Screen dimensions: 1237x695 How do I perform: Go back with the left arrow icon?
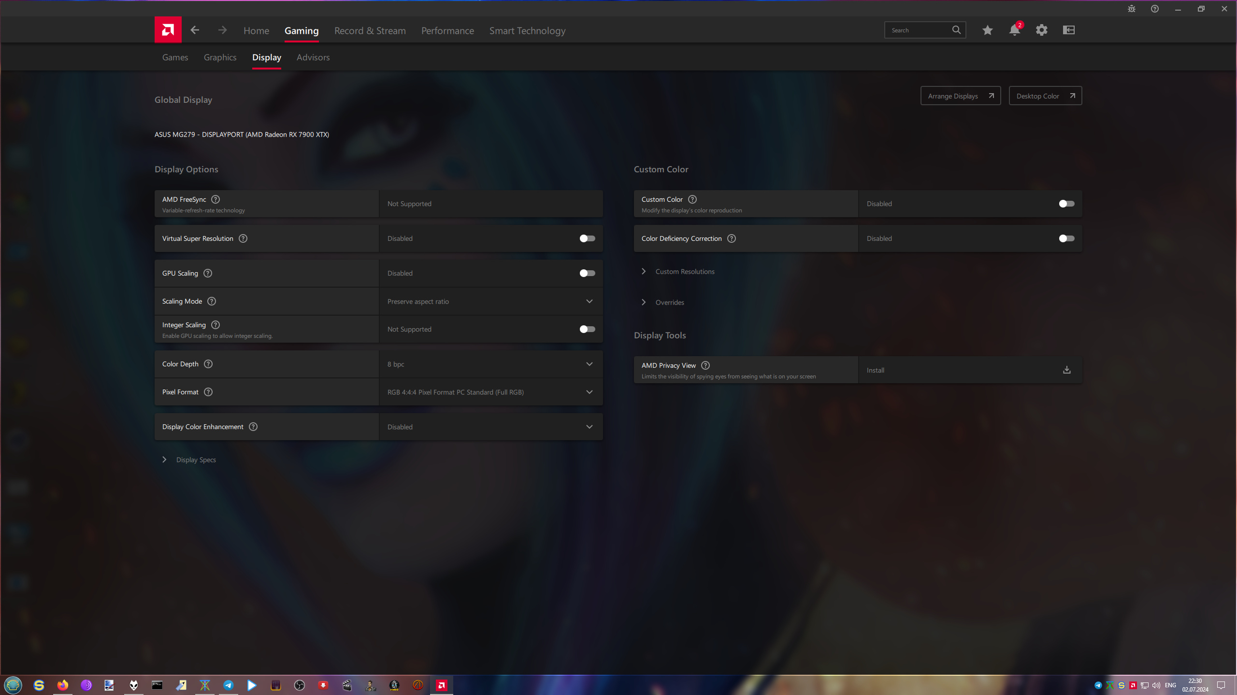click(x=195, y=30)
